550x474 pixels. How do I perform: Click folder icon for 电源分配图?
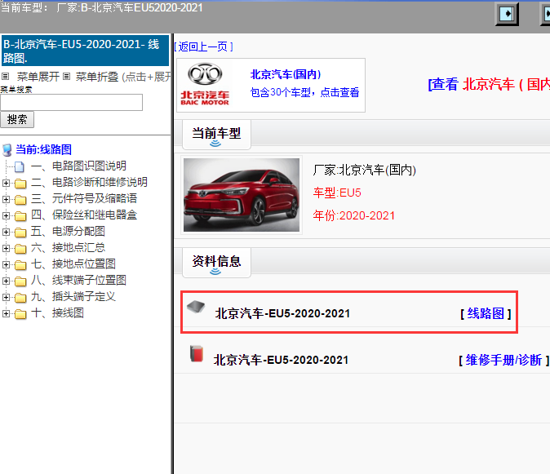point(20,232)
